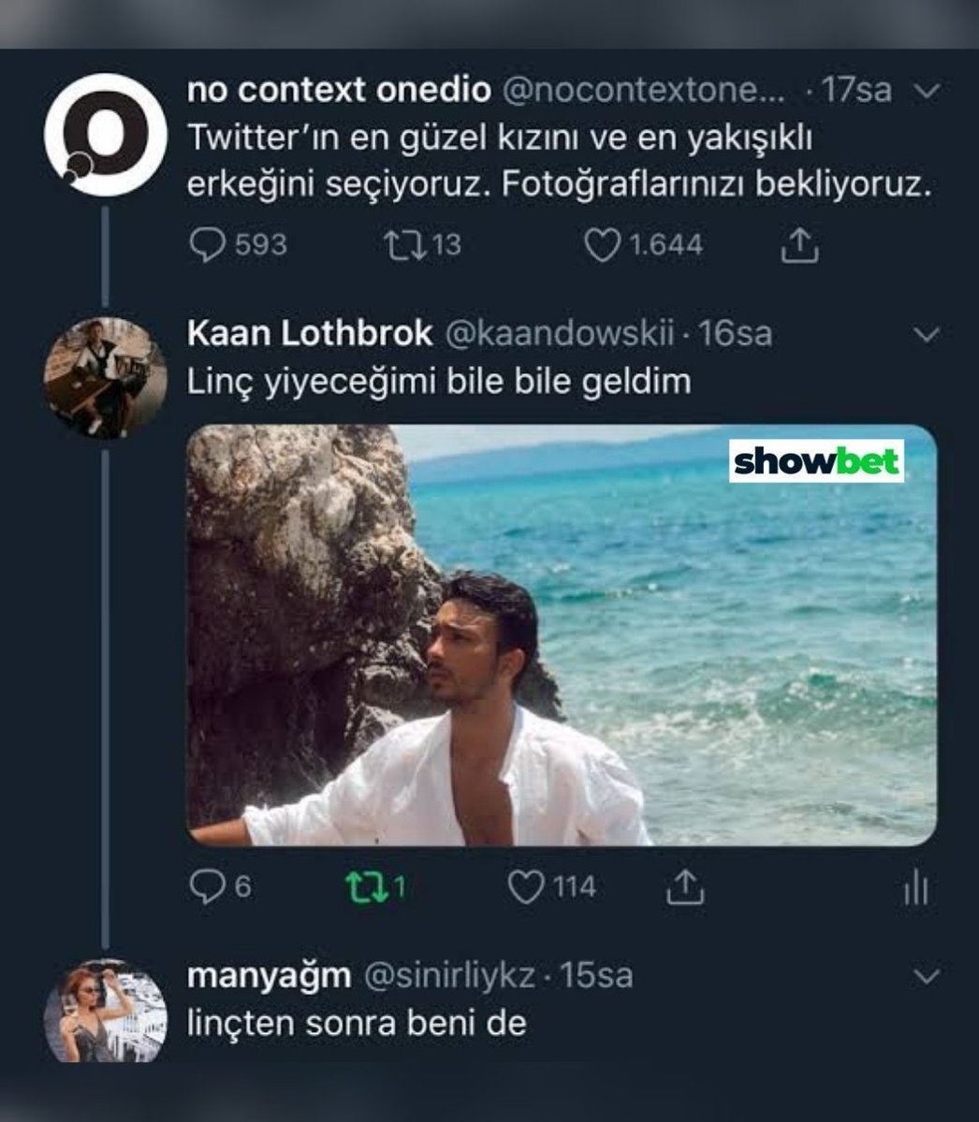Viewport: 979px width, 1122px height.
Task: Share the no context onedio tweet
Action: tap(798, 245)
